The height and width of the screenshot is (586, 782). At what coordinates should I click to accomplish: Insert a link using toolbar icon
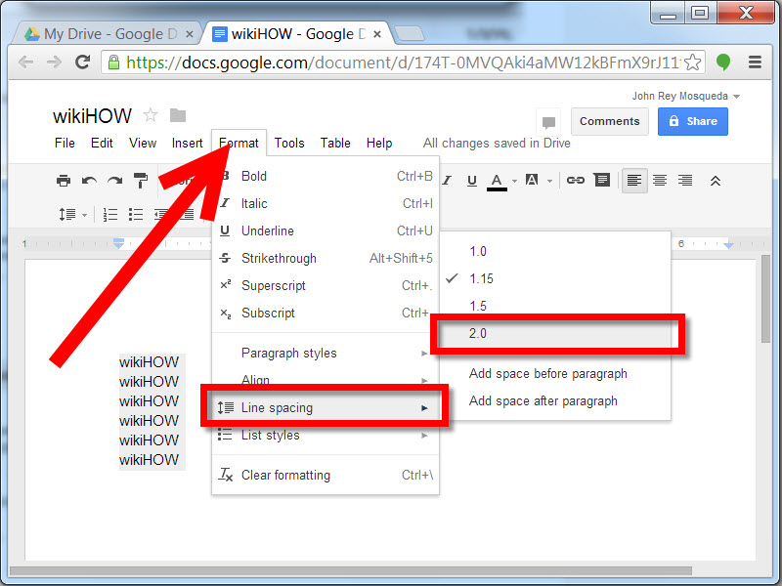pos(576,181)
